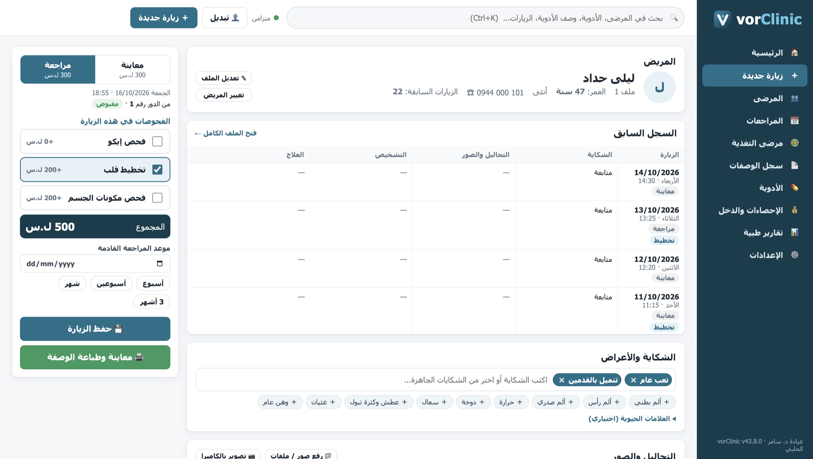Select زيارة جديدة in the sidebar
This screenshot has height=459, width=813.
pyautogui.click(x=755, y=76)
